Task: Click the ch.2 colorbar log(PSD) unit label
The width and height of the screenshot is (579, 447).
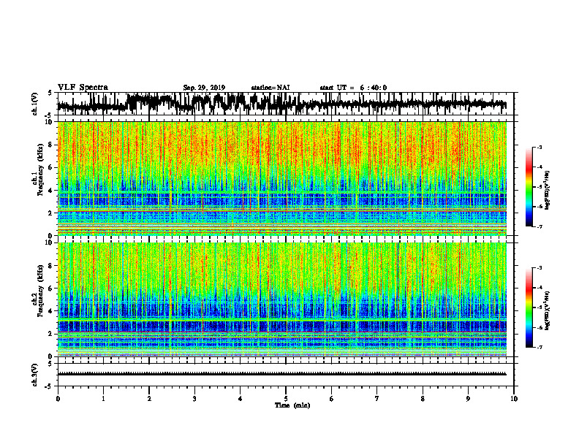Action: point(547,310)
